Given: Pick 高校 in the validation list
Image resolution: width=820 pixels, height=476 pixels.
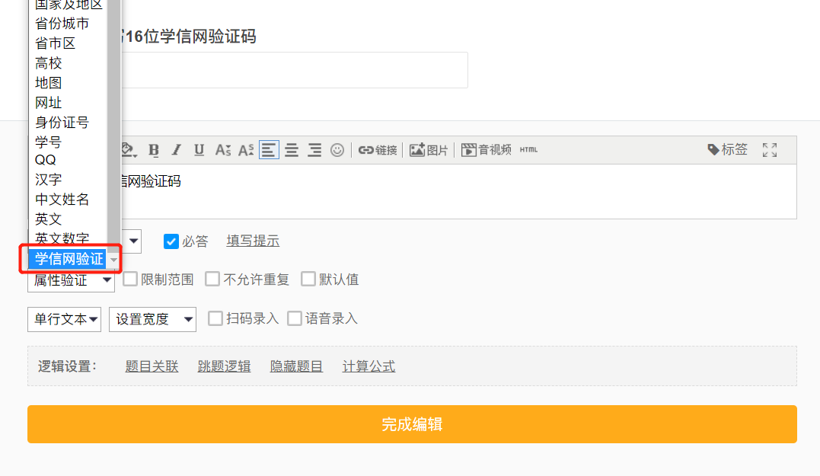Looking at the screenshot, I should click(49, 63).
